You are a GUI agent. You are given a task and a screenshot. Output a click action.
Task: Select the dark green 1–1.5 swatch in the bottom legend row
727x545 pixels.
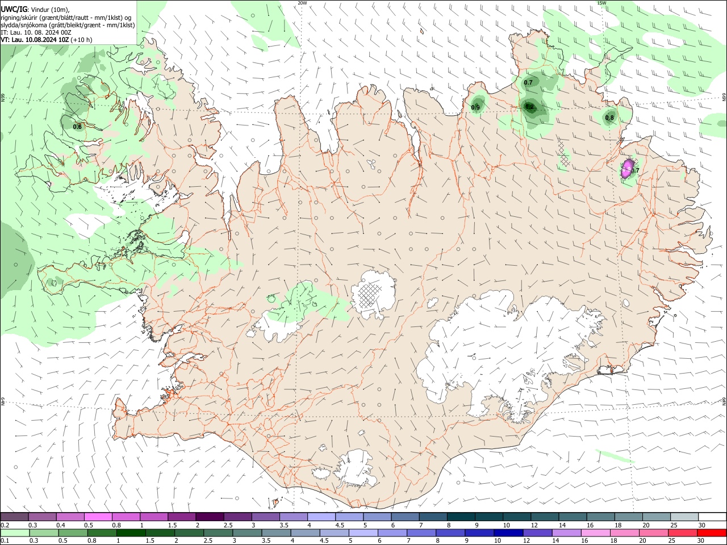tap(131, 533)
